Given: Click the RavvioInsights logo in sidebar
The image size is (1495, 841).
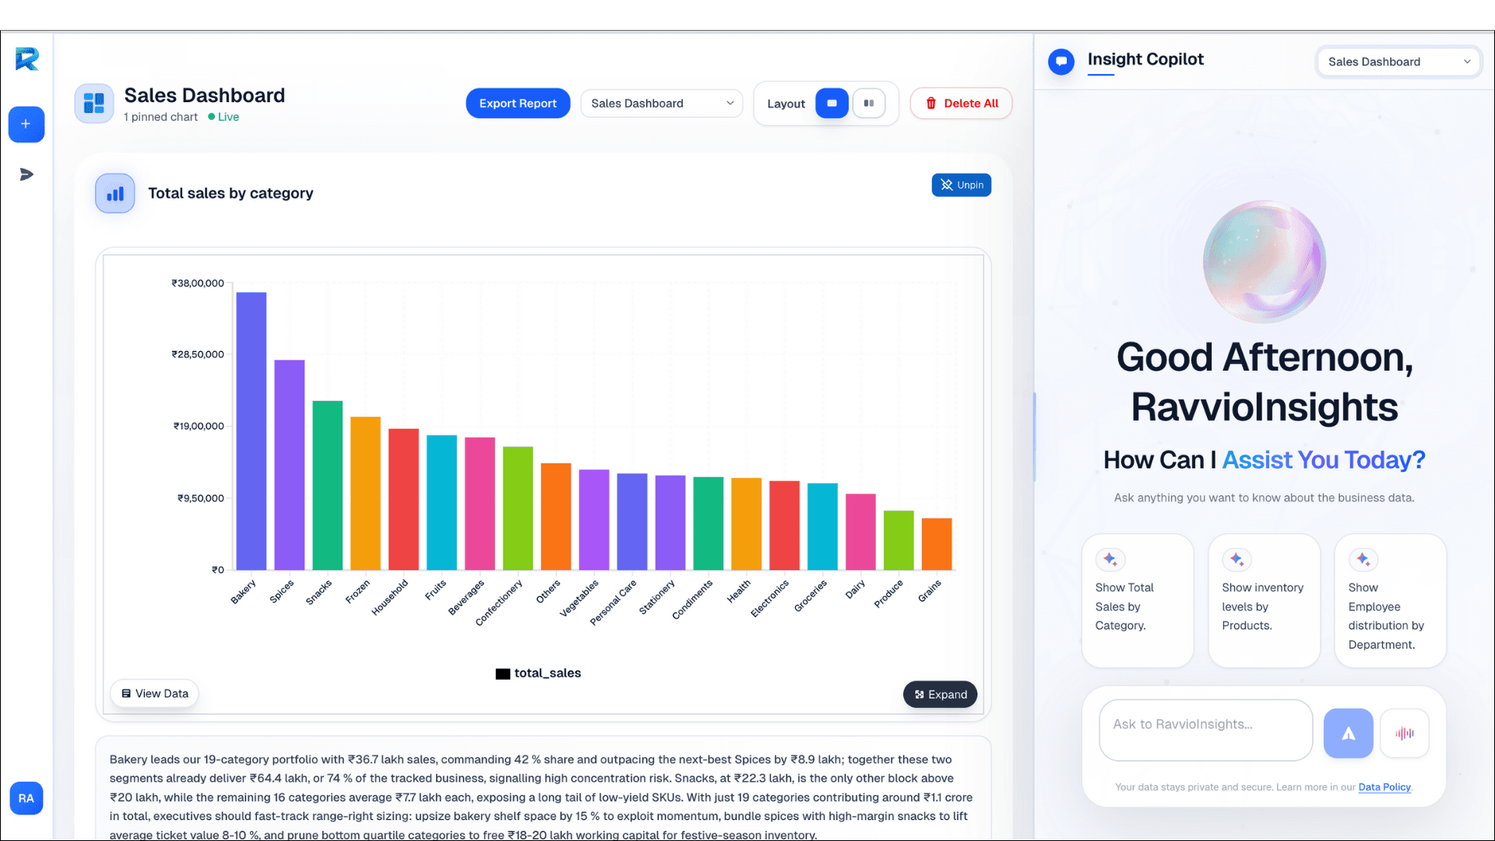Looking at the screenshot, I should (x=26, y=59).
